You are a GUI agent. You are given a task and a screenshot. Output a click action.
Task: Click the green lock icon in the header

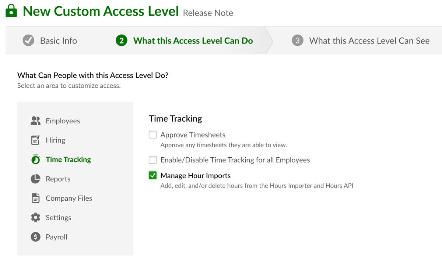(11, 11)
